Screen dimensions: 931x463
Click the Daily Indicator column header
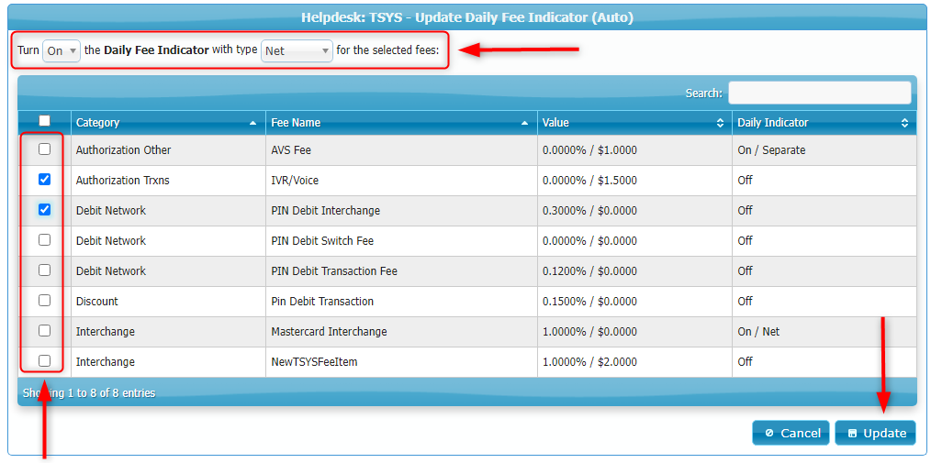click(773, 123)
